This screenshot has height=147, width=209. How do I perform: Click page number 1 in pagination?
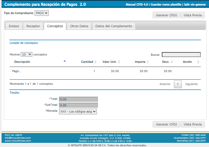click(x=178, y=84)
